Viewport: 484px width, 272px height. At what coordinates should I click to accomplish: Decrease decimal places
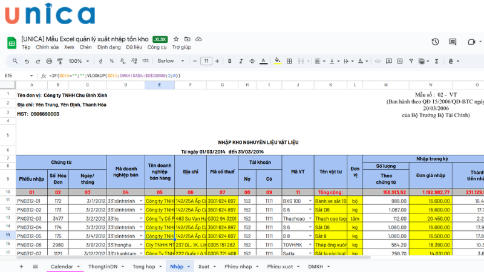(123, 61)
